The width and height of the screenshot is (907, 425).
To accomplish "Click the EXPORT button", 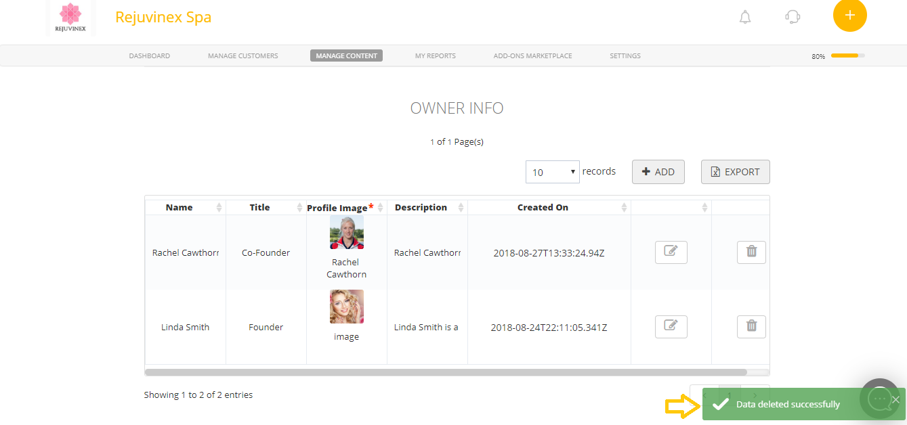I will click(735, 171).
